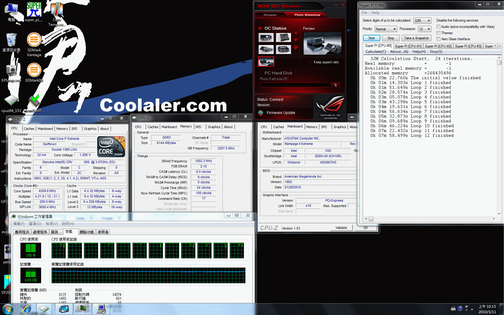Click the OC Station down arrow
This screenshot has width=504, height=315.
(296, 40)
